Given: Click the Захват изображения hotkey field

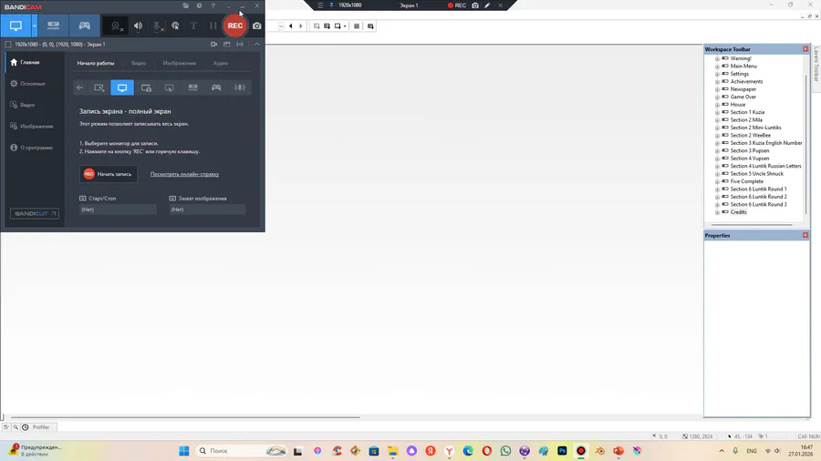Looking at the screenshot, I should pos(207,210).
